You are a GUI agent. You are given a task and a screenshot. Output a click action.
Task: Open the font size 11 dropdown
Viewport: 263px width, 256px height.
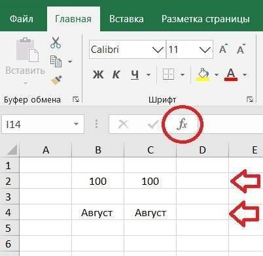205,50
